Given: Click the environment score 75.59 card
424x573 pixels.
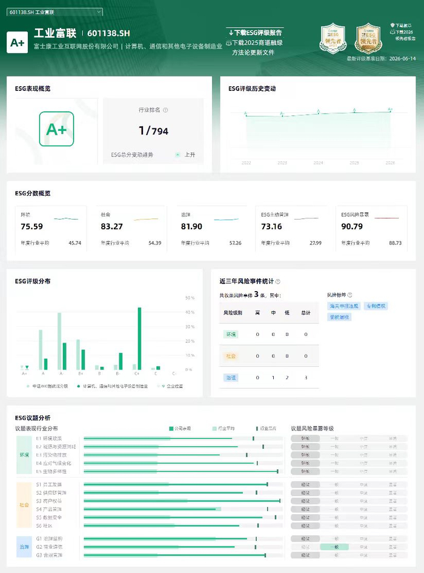Looking at the screenshot, I should 51,229.
